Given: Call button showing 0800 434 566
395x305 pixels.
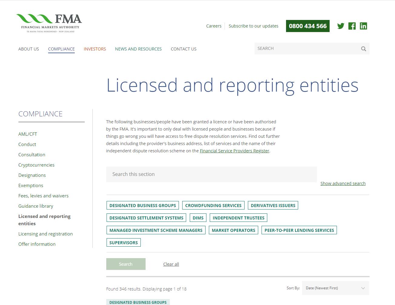Looking at the screenshot, I should [308, 26].
